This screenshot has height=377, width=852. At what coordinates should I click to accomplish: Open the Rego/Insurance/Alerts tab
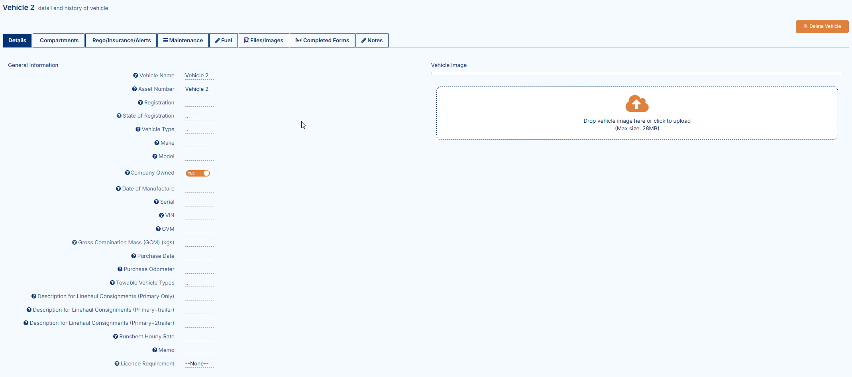tap(121, 41)
